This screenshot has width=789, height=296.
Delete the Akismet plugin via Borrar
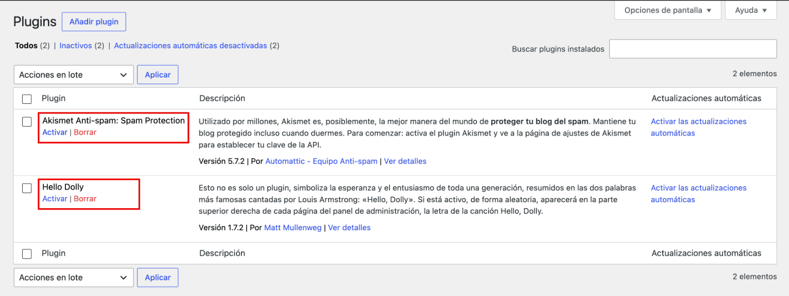(85, 132)
